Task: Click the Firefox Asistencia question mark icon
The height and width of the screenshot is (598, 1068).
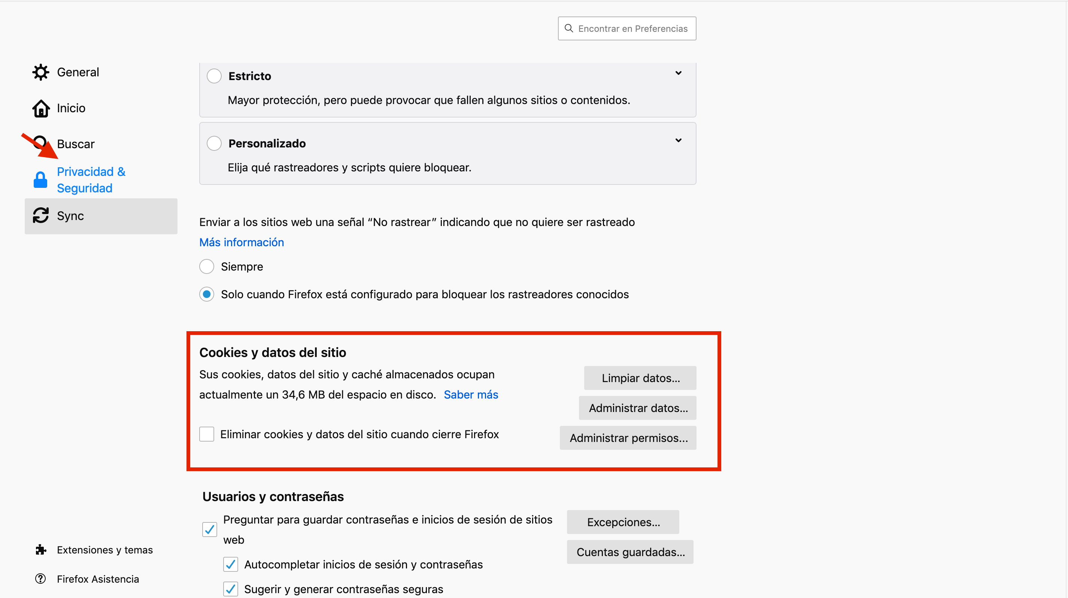Action: [40, 579]
